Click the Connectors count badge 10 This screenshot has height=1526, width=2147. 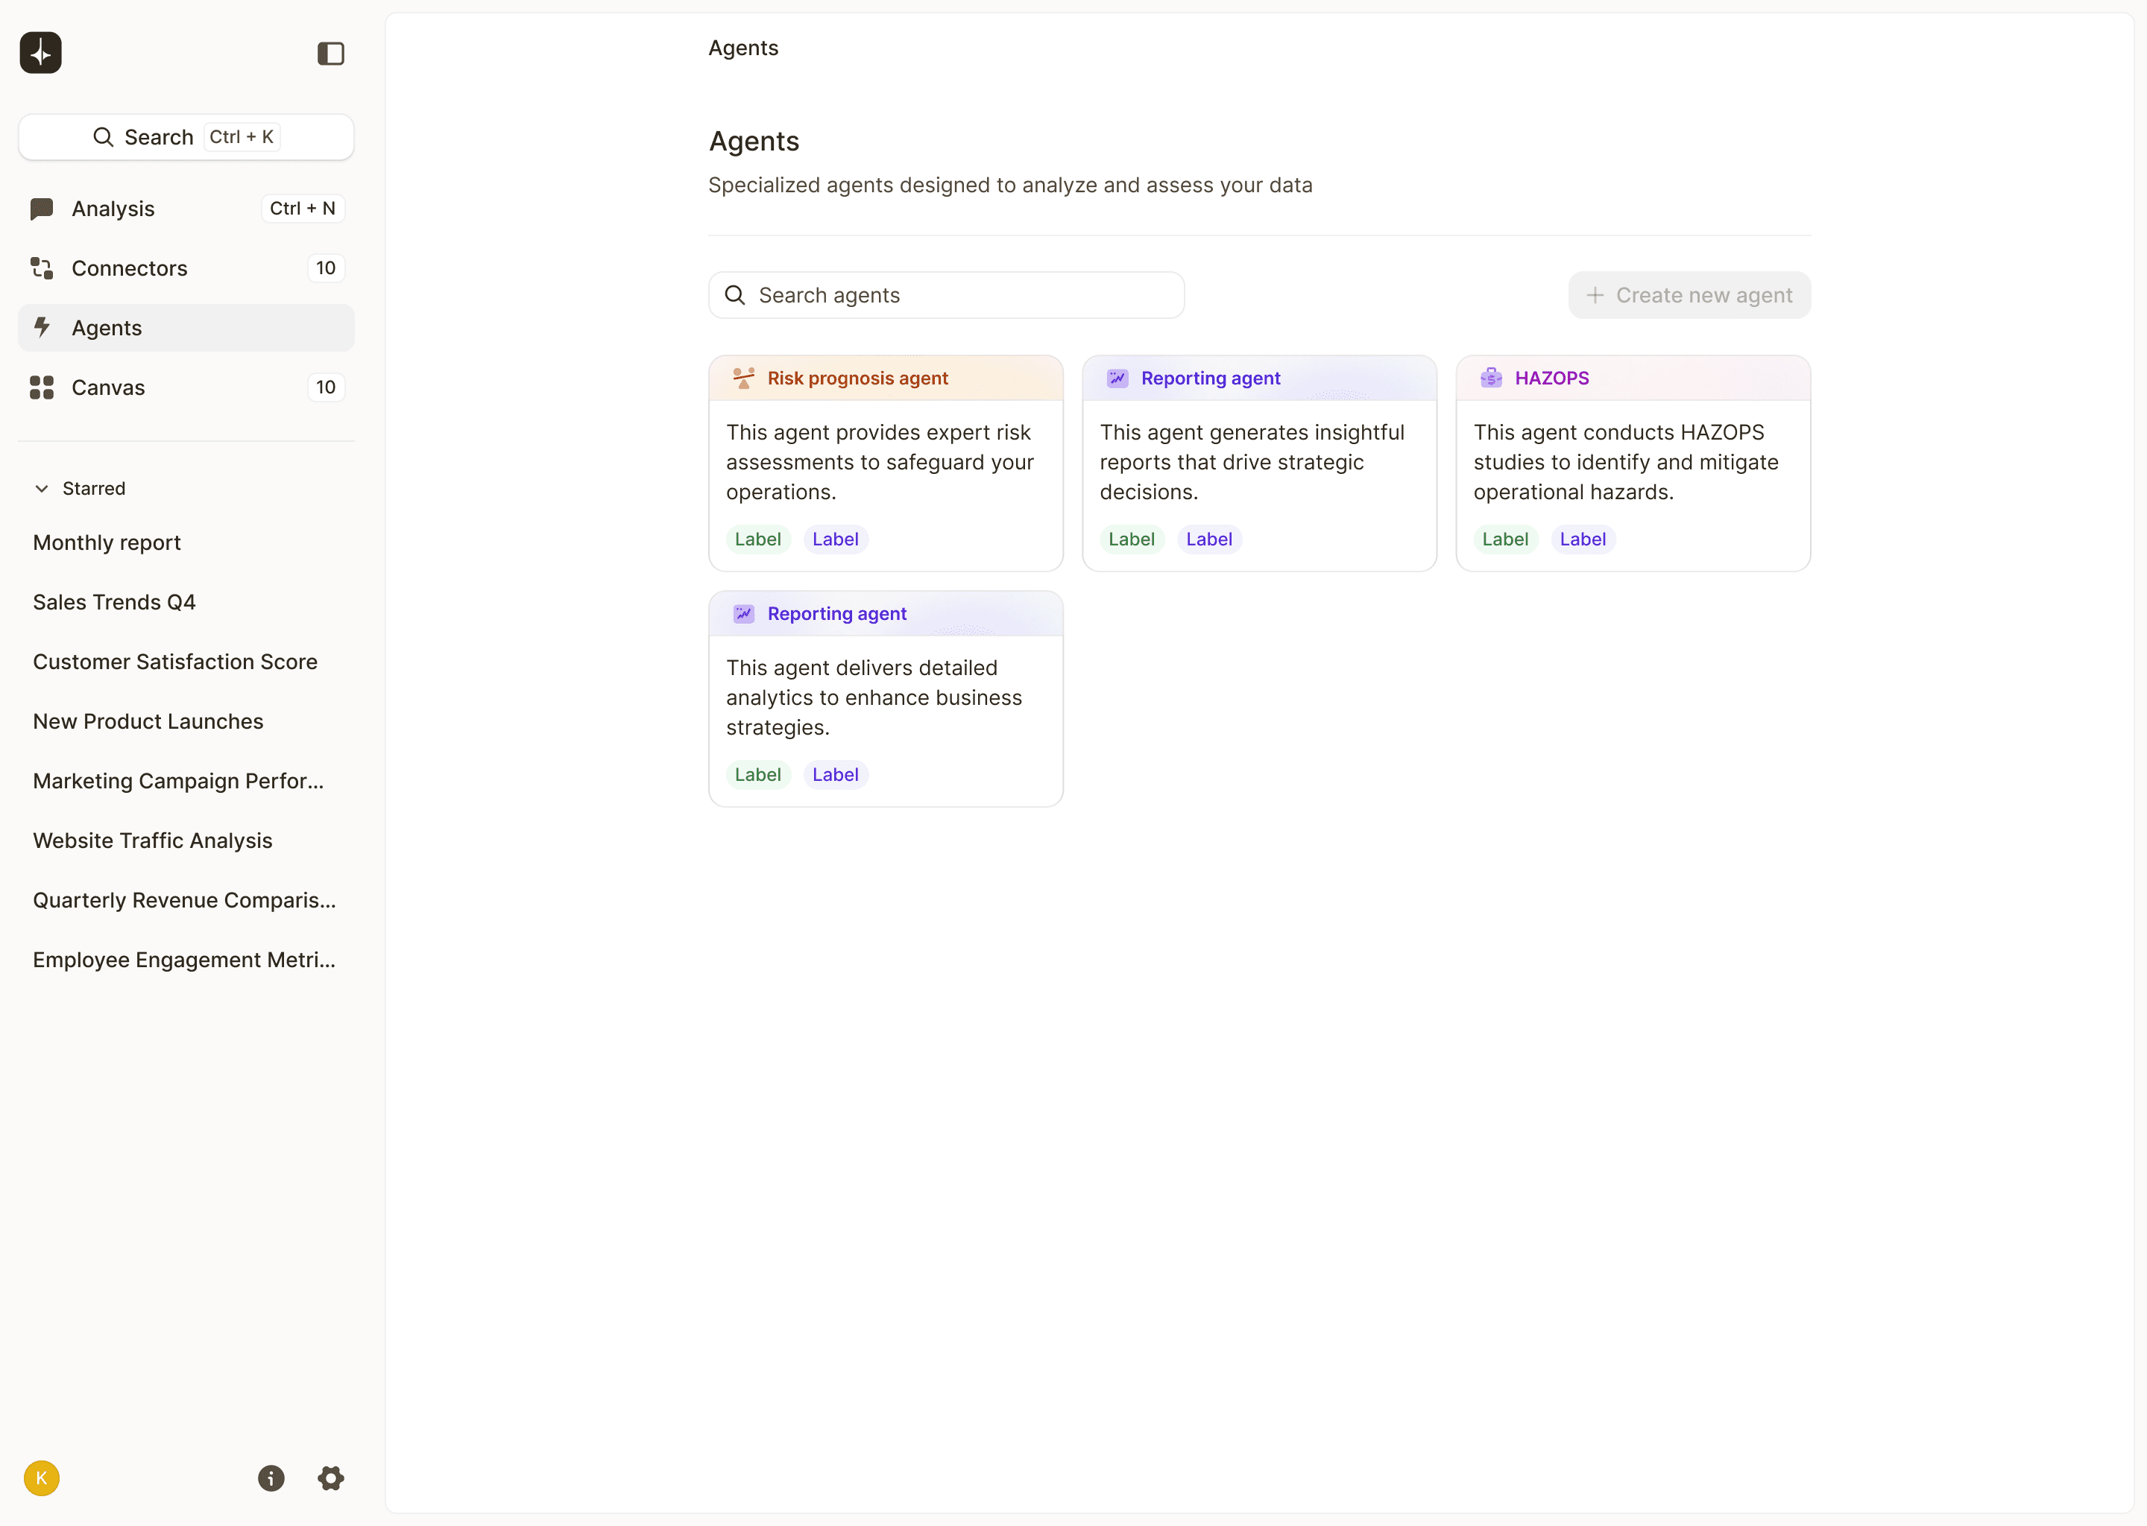tap(325, 267)
